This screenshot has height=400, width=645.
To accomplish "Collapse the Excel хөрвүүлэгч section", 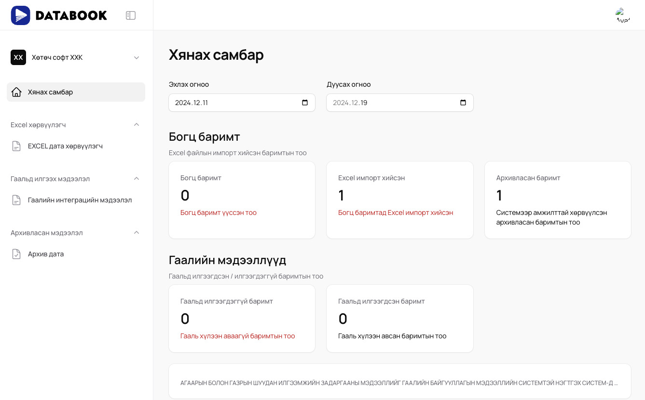I will [x=137, y=125].
